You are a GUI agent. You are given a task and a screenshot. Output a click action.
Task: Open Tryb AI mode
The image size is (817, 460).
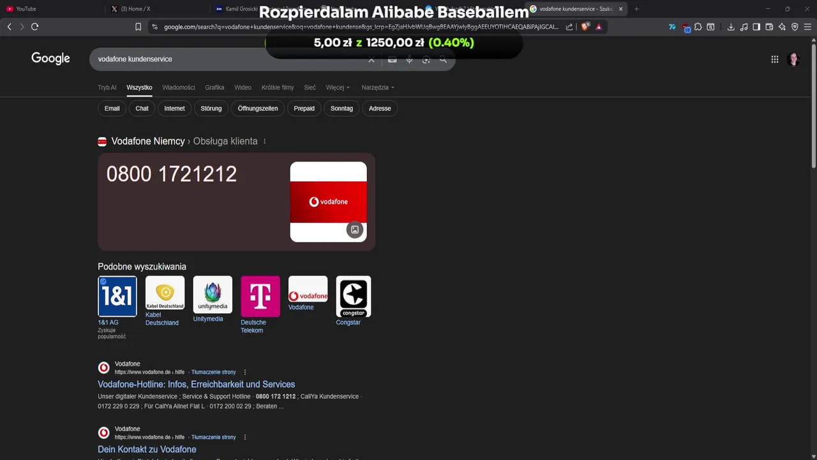[x=107, y=88]
